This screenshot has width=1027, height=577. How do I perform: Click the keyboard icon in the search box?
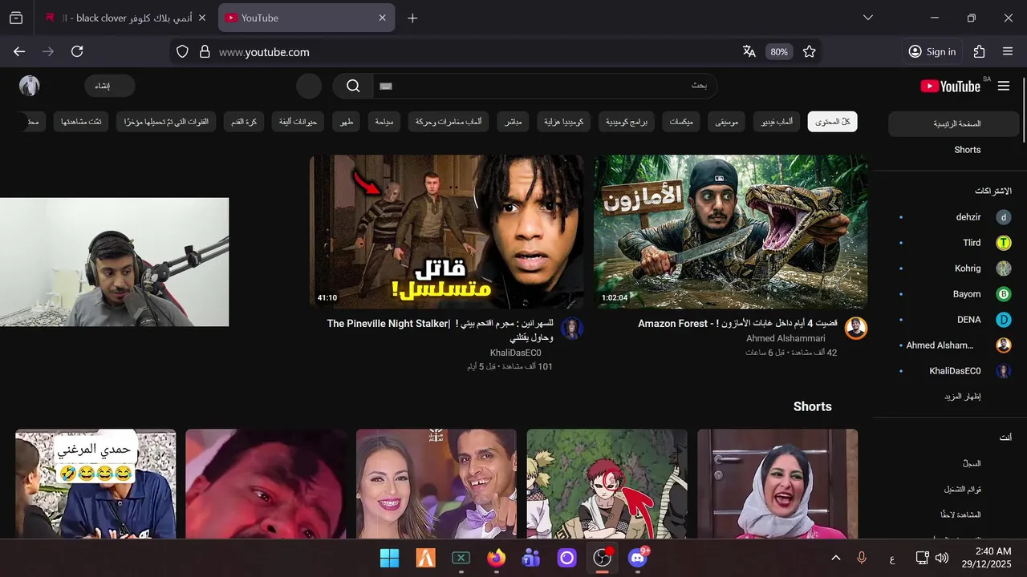pos(386,86)
